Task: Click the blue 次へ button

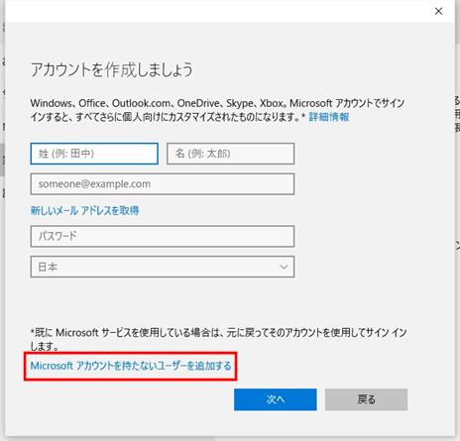Action: coord(276,399)
